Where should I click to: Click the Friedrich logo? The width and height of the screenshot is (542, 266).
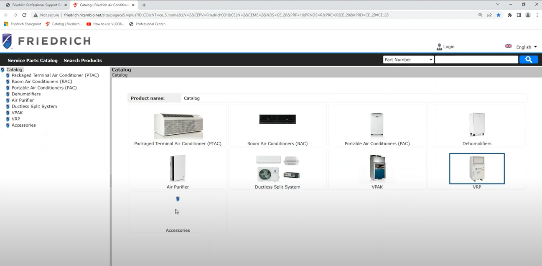46,41
